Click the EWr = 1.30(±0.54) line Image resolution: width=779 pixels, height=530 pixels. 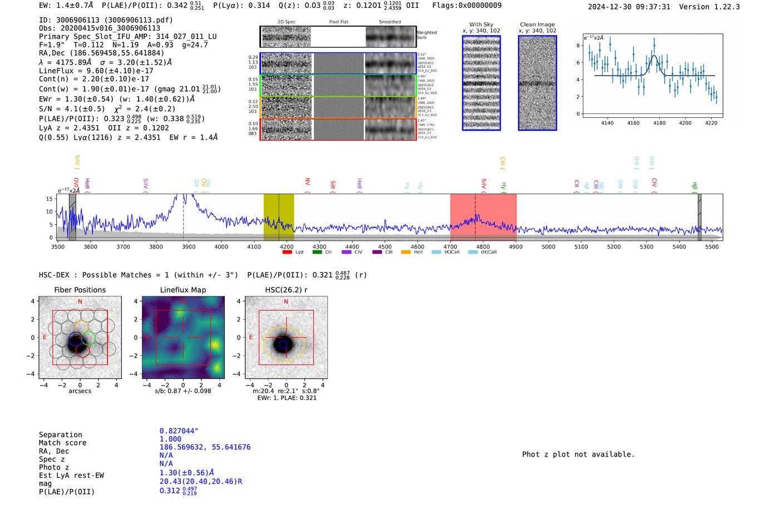coord(117,99)
